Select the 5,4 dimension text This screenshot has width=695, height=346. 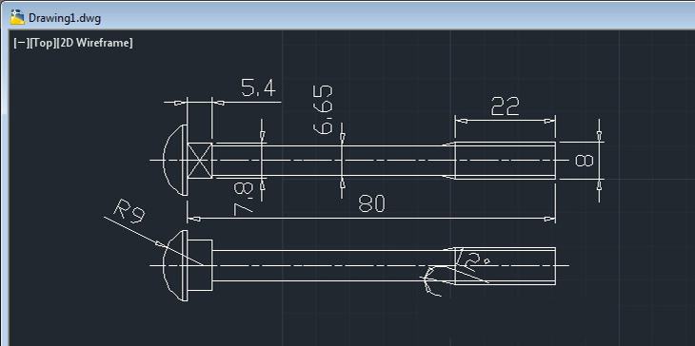(258, 87)
